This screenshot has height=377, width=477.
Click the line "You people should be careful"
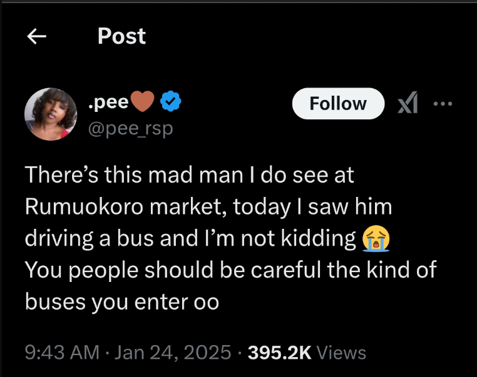point(230,270)
